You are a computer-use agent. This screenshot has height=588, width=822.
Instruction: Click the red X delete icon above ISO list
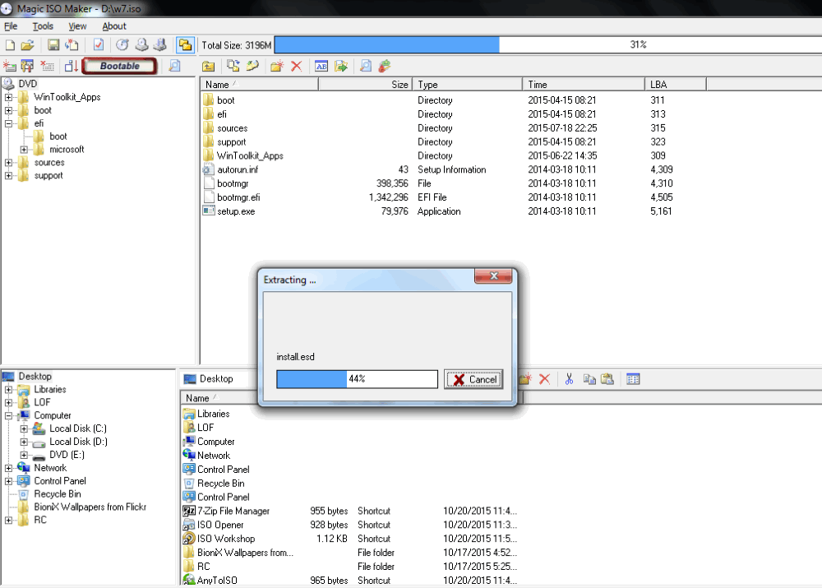(x=296, y=66)
